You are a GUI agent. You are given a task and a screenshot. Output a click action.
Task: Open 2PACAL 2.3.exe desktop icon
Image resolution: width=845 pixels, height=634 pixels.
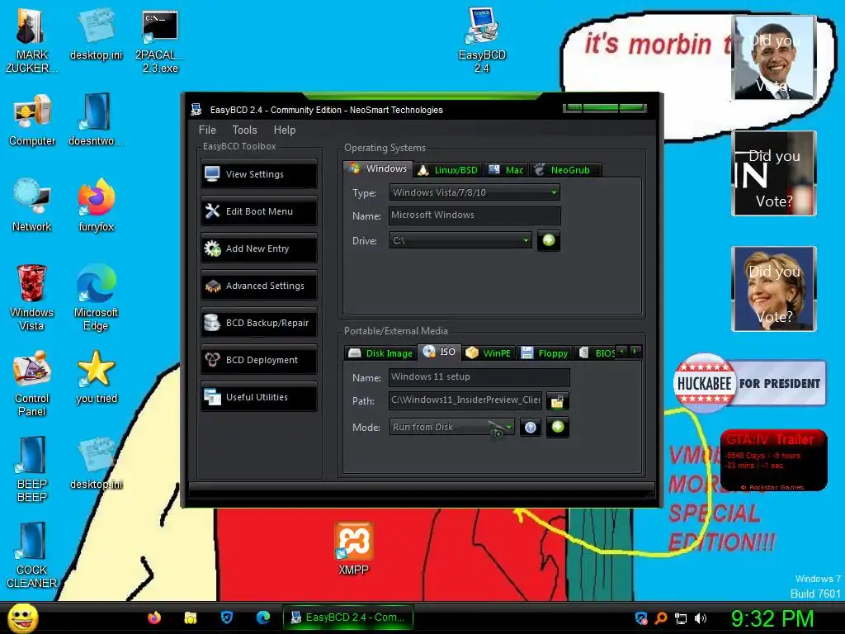(x=160, y=41)
